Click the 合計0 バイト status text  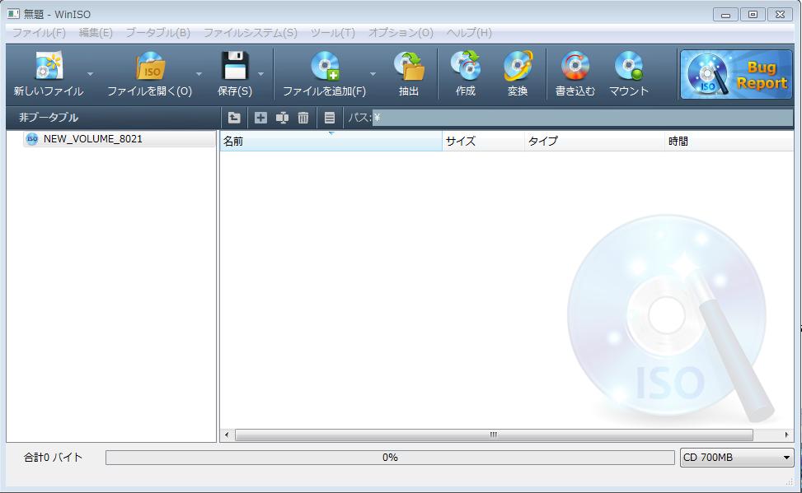pyautogui.click(x=54, y=458)
